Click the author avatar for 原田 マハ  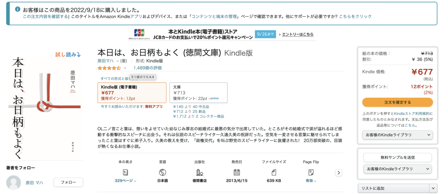coord(14,182)
